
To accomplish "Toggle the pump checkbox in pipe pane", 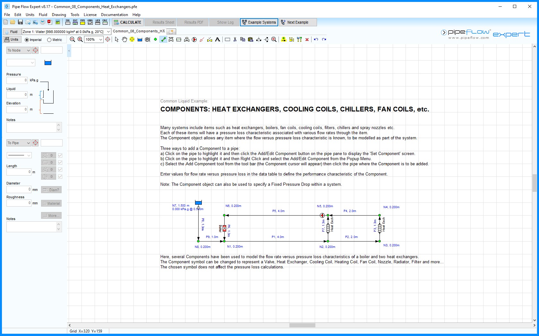I will click(60, 176).
